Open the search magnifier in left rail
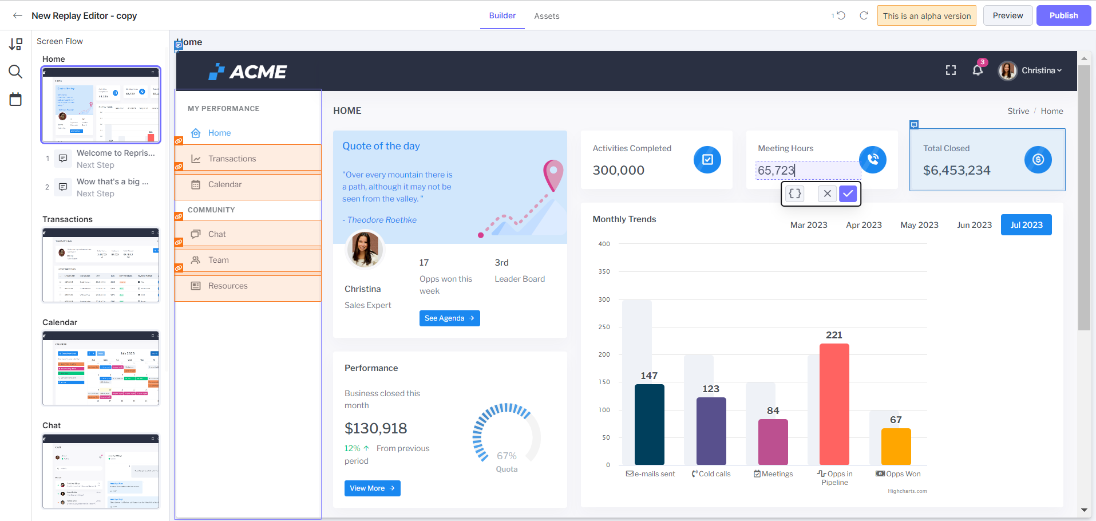1096x521 pixels. pos(15,72)
